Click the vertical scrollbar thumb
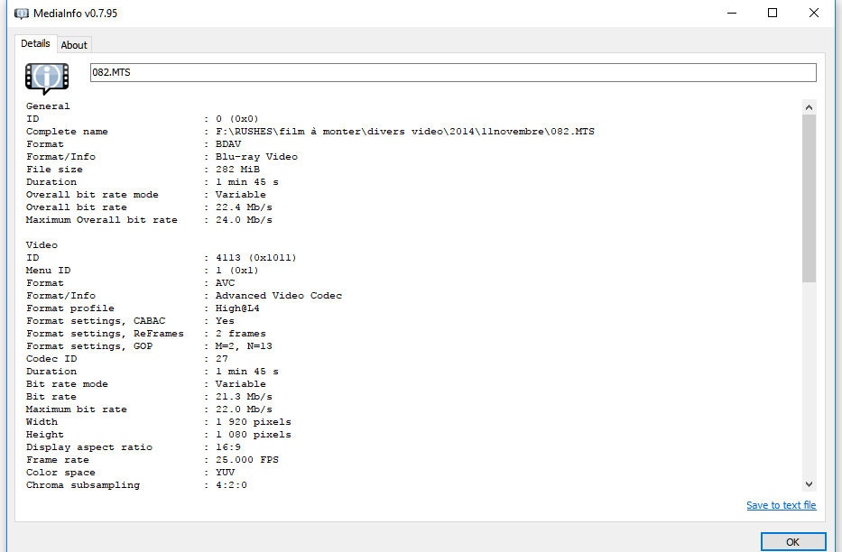Image resolution: width=842 pixels, height=552 pixels. [x=810, y=198]
